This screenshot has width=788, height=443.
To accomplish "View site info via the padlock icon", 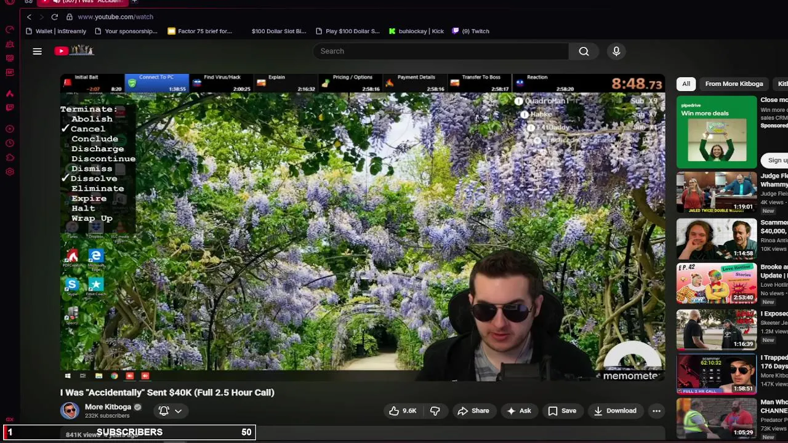I will point(69,17).
